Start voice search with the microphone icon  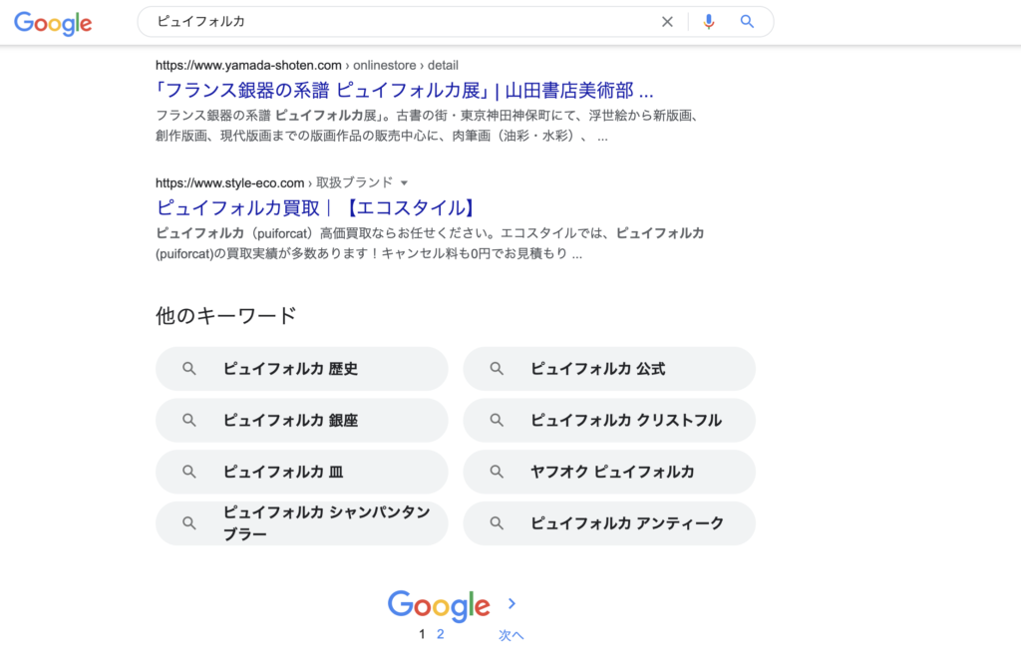click(x=709, y=22)
